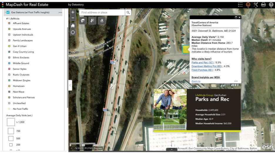Click Cozy Country Living legend entry

(x=23, y=52)
